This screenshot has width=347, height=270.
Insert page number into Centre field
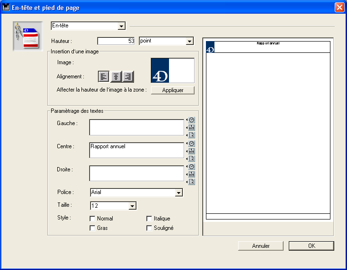click(x=192, y=159)
